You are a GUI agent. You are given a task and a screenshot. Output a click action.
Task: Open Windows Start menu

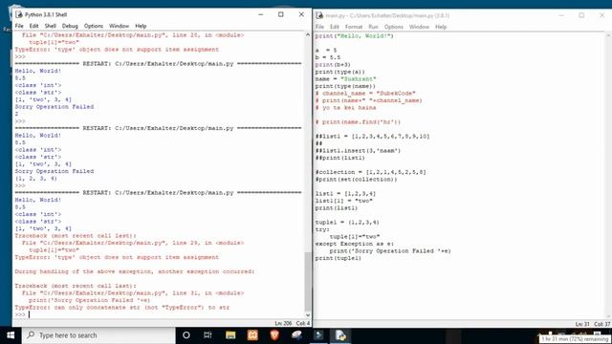pos(11,335)
